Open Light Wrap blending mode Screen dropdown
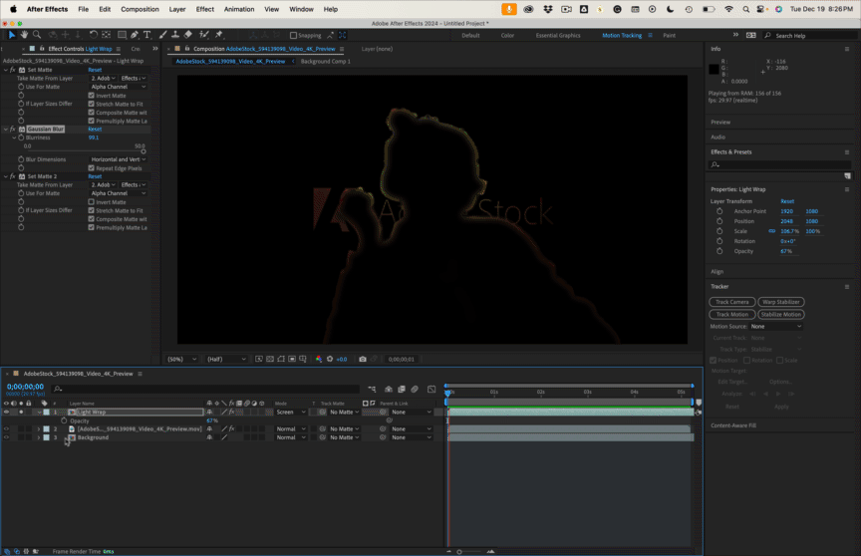This screenshot has height=556, width=861. pyautogui.click(x=290, y=413)
